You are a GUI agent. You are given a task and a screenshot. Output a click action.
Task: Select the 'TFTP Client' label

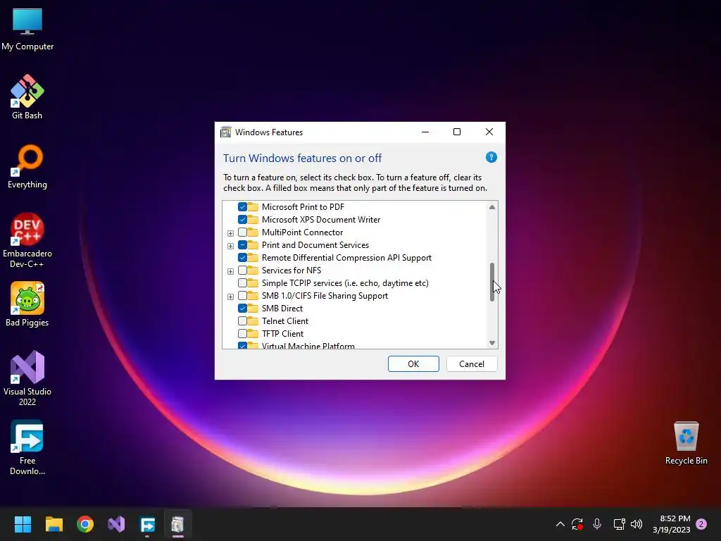[x=282, y=333]
